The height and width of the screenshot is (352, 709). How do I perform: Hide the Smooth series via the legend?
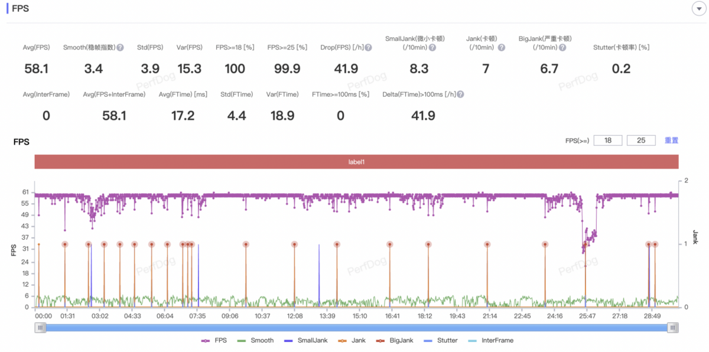(x=255, y=341)
